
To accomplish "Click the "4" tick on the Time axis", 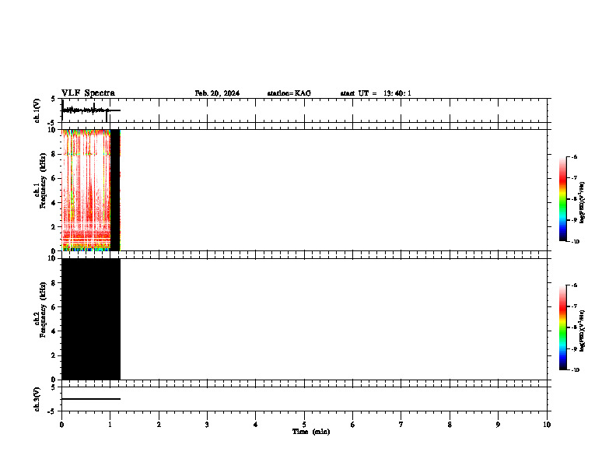I will click(x=256, y=425).
